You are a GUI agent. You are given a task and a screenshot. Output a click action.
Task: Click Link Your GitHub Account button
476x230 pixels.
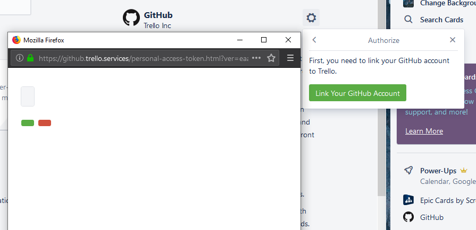[357, 93]
